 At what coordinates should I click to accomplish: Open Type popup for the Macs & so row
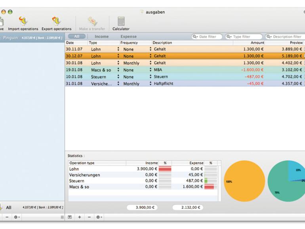coord(118,70)
